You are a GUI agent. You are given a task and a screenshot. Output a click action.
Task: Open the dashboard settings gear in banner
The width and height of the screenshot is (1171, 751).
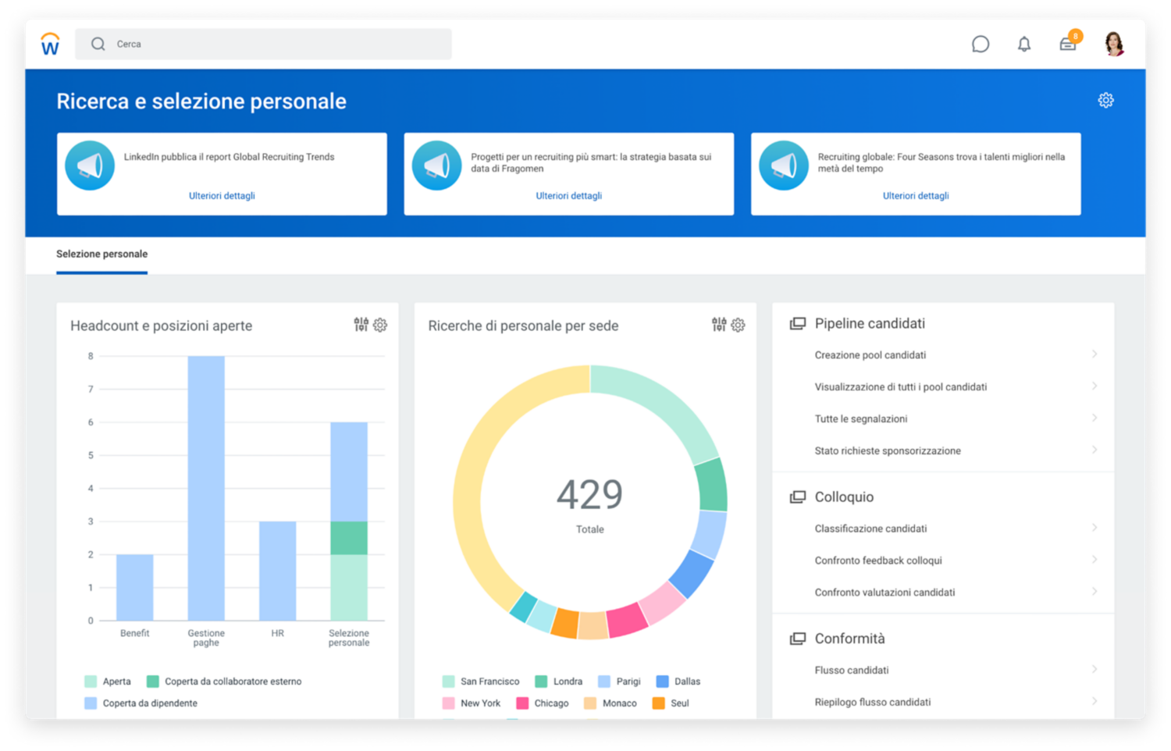[1105, 100]
